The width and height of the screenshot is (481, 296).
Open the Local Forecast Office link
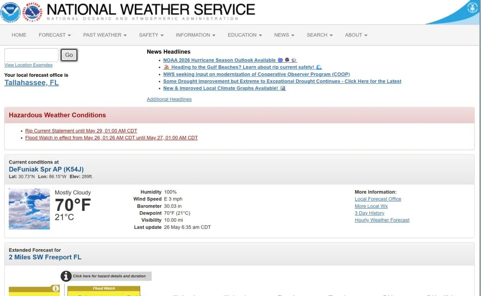(x=378, y=199)
